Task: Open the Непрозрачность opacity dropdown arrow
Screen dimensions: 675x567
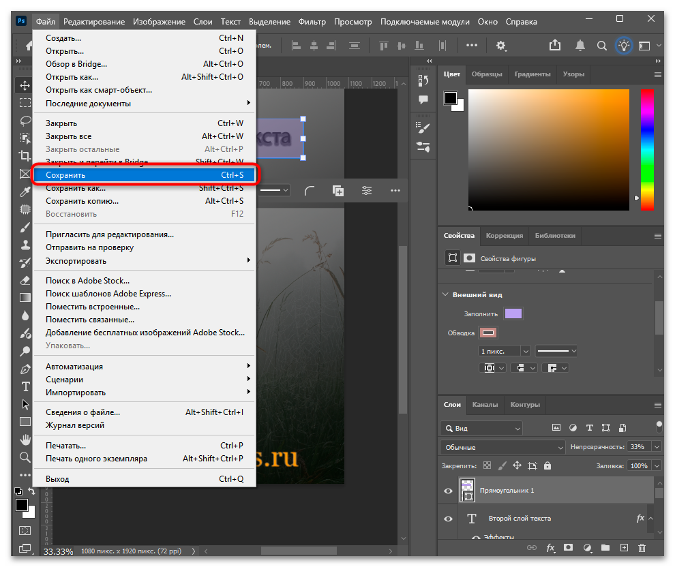Action: (x=657, y=447)
